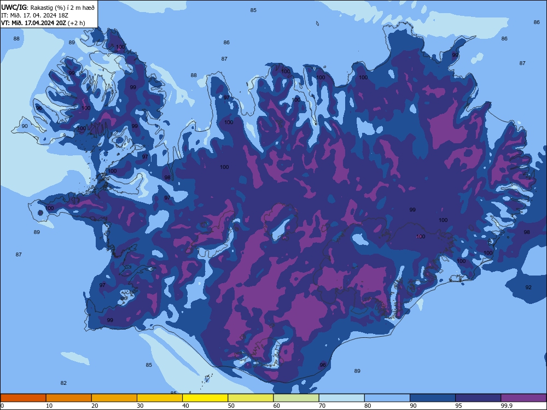Click the legend tick label '30'
Viewport: 547px width, 410px height.
click(140, 406)
